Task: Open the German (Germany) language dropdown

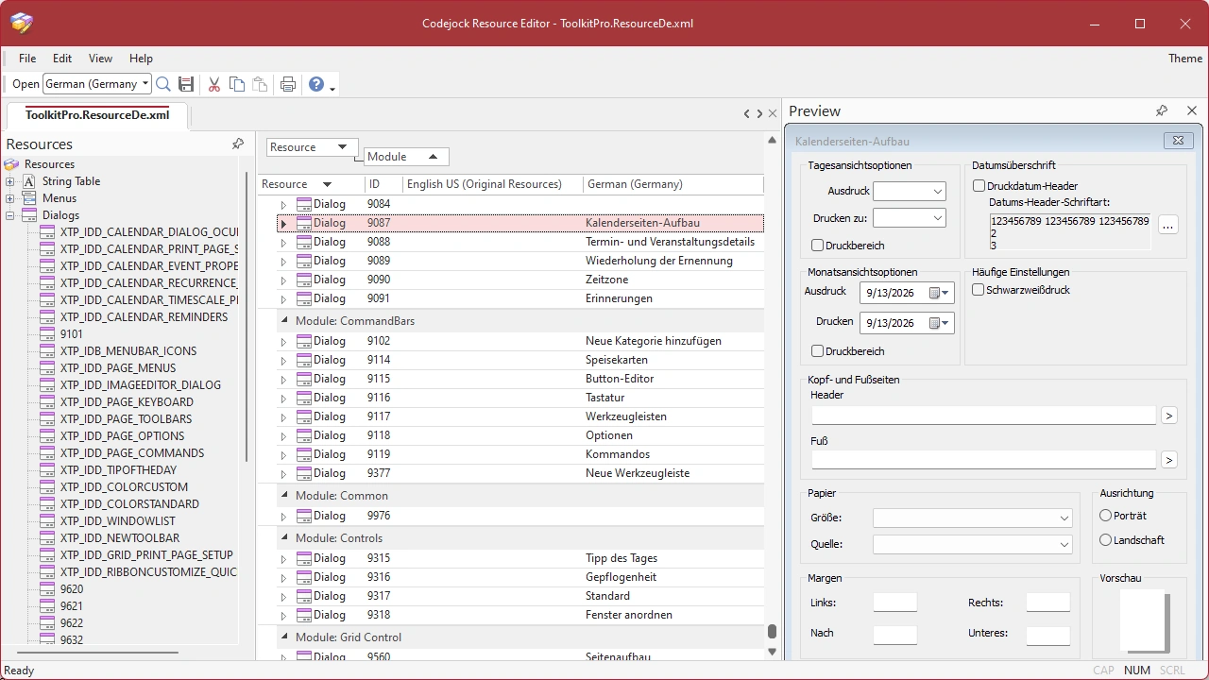Action: click(x=145, y=84)
